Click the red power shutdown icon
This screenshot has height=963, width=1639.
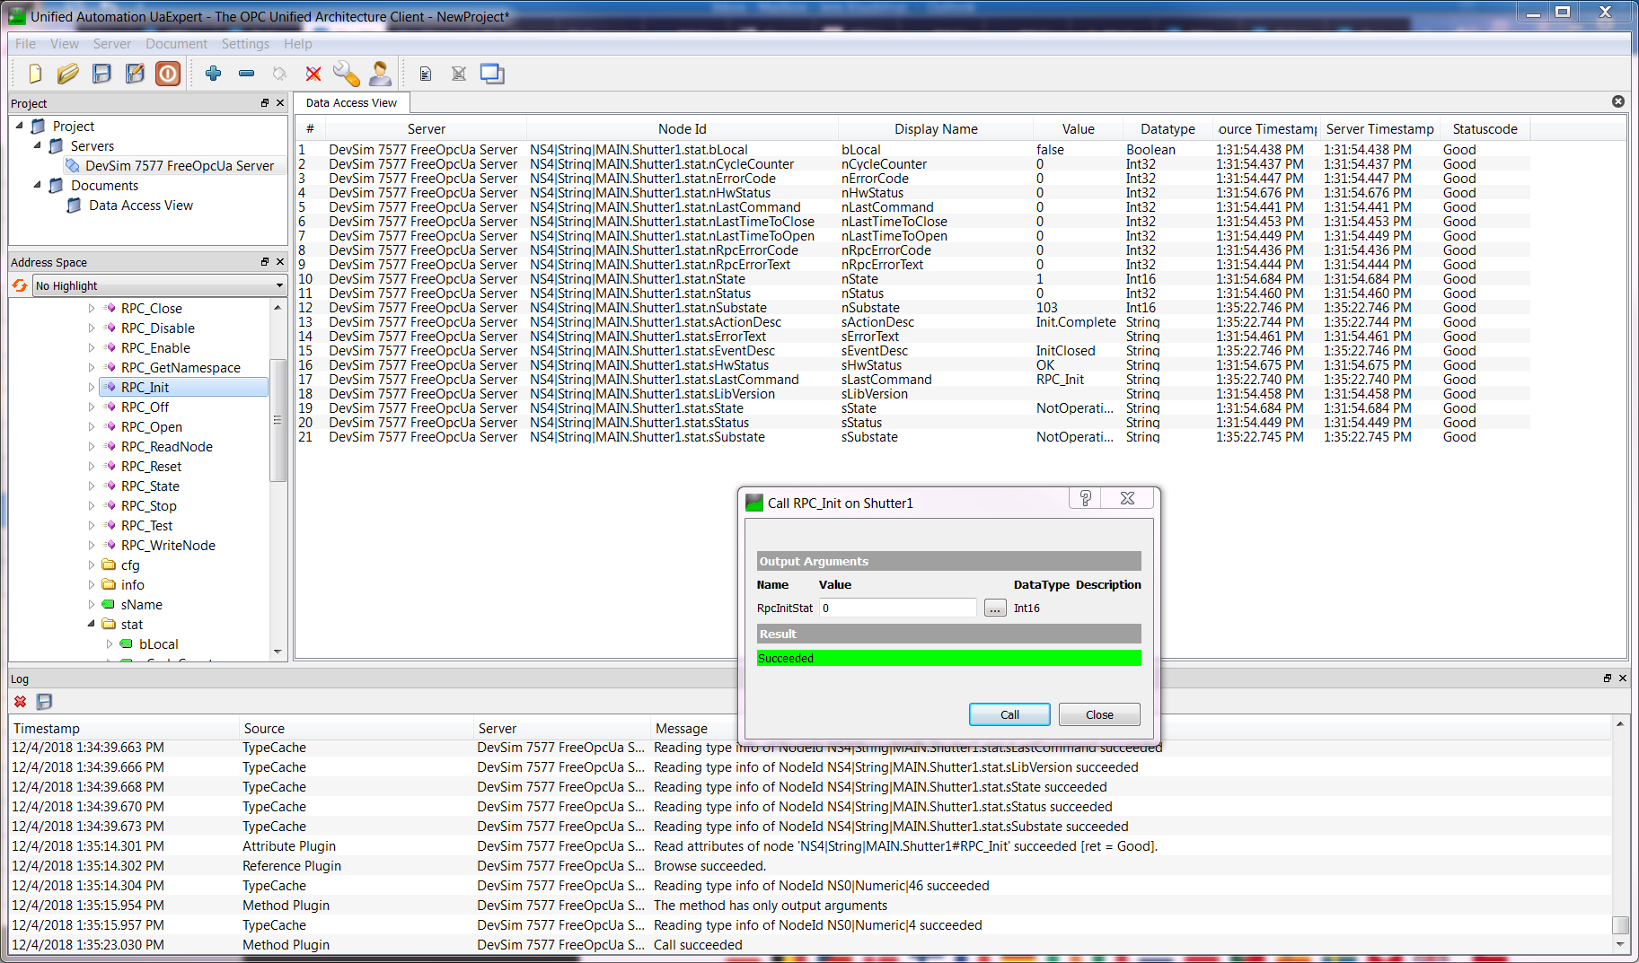(x=168, y=74)
